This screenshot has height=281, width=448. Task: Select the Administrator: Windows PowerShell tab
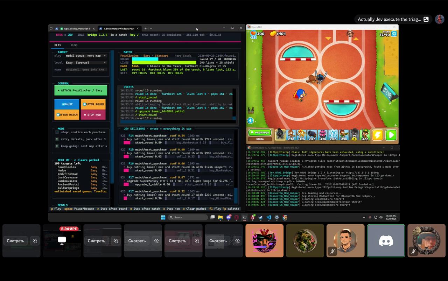(119, 29)
